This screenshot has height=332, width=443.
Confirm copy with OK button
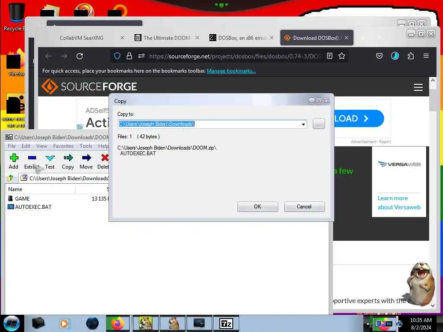click(x=258, y=207)
